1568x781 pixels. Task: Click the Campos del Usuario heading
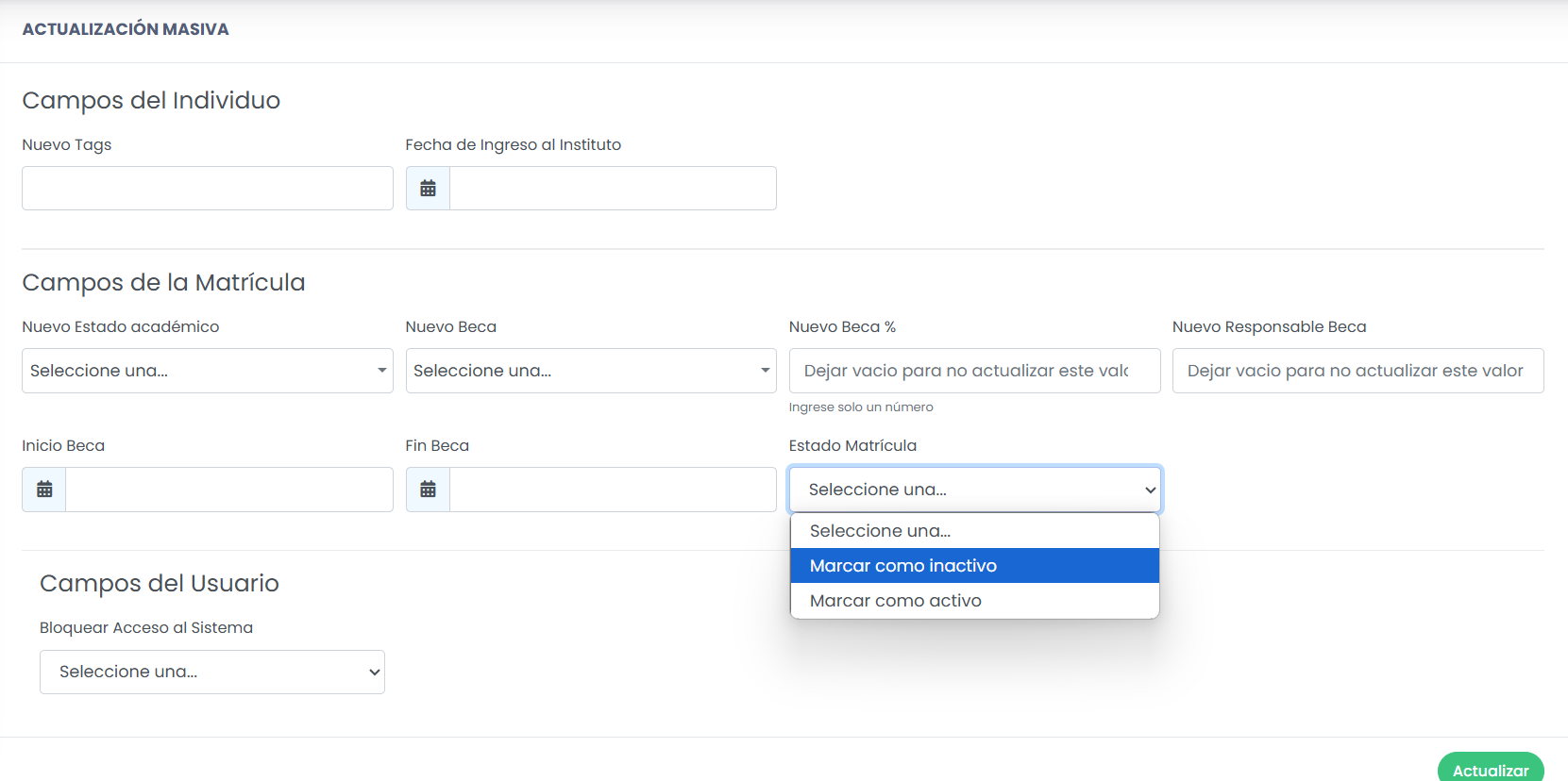tap(160, 584)
